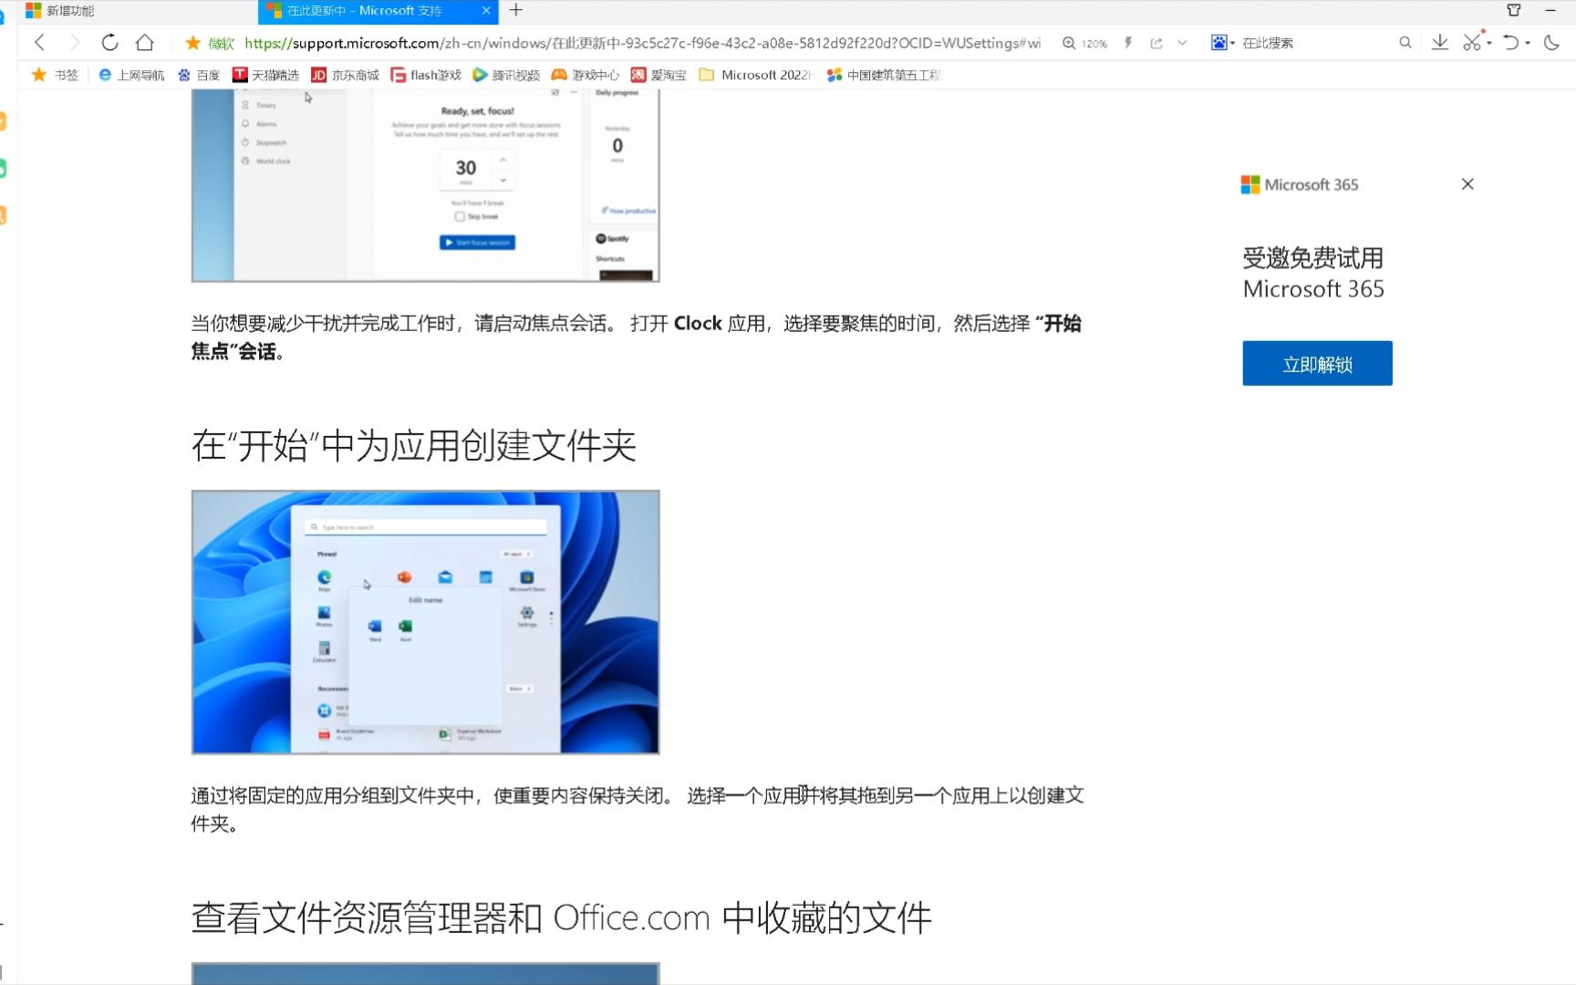
Task: Expand the address bar dropdown chevron
Action: [x=1182, y=43]
